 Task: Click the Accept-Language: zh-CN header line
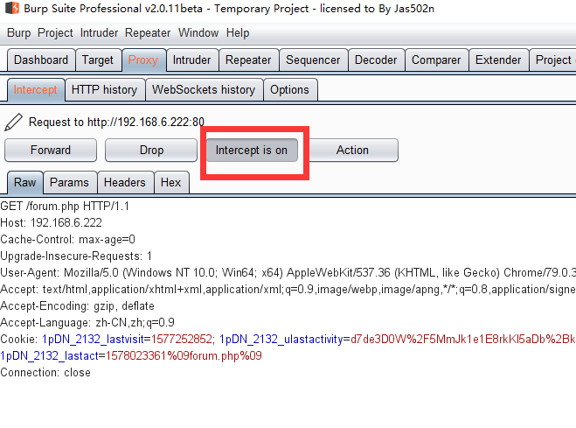[87, 322]
